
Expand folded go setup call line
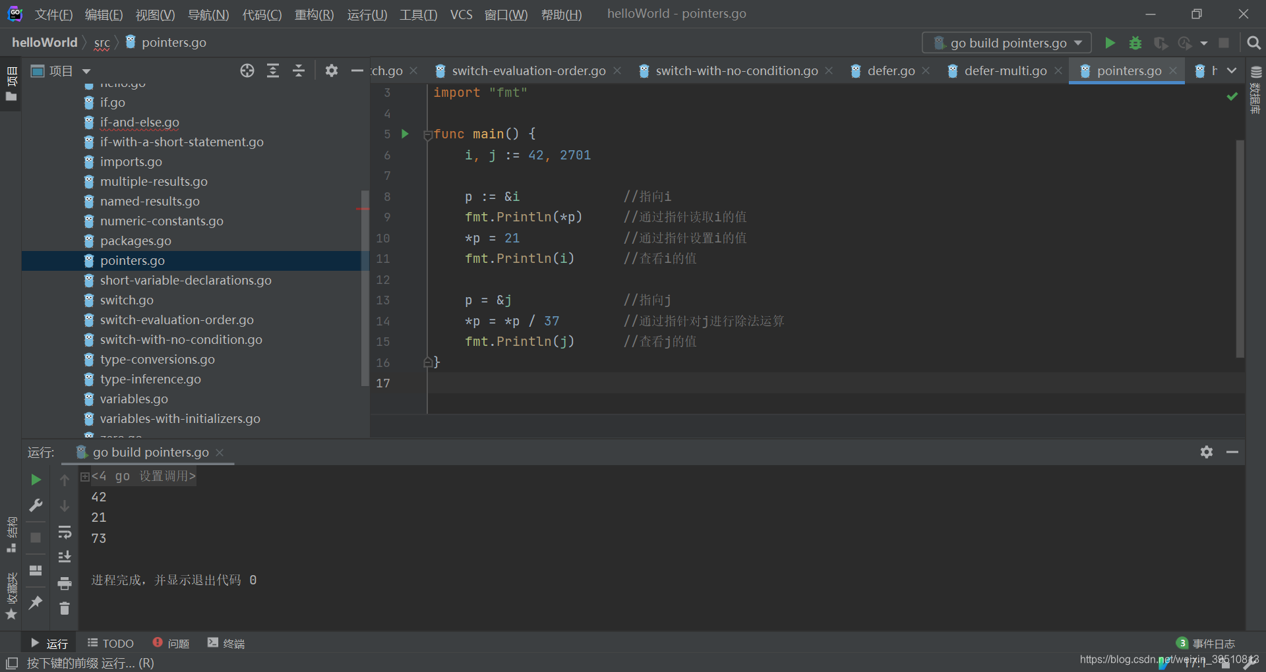(85, 476)
